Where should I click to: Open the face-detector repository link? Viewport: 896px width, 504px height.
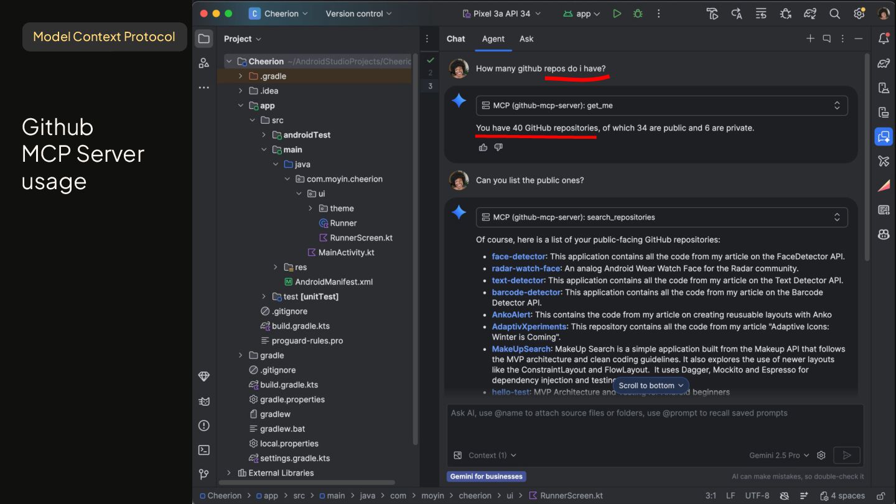coord(518,256)
